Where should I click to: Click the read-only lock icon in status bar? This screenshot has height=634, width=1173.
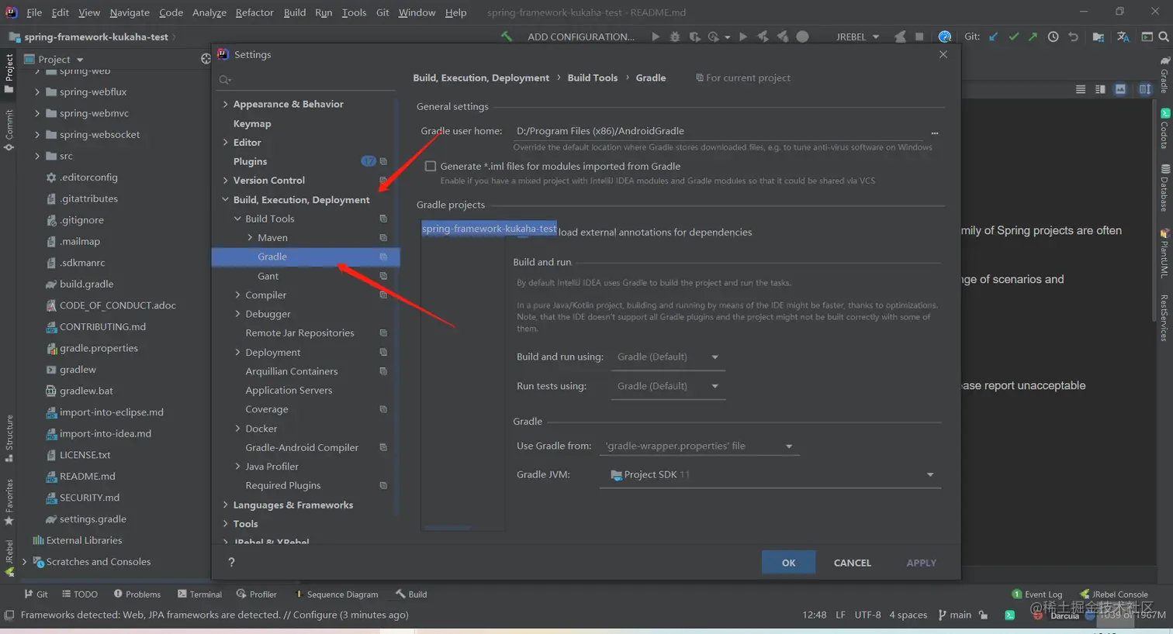[984, 615]
